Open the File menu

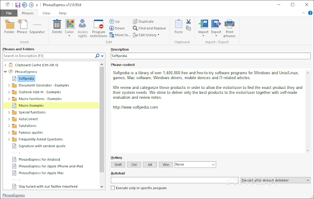tap(9, 13)
